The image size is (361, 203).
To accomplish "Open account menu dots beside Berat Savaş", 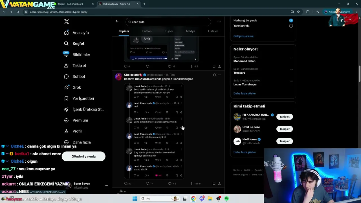I will click(106, 186).
